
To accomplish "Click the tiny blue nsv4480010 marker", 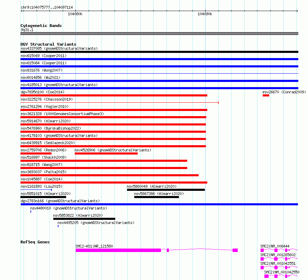I will pos(31,212).
